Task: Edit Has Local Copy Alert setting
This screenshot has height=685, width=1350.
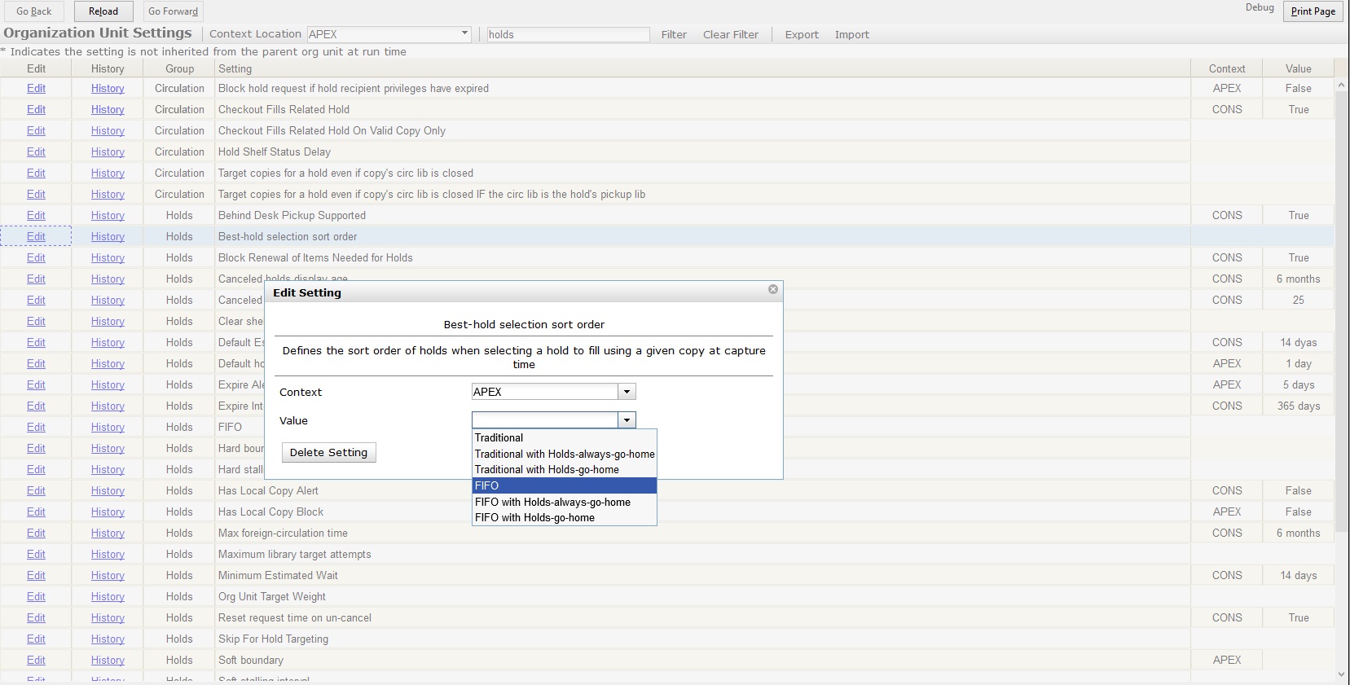Action: coord(36,490)
